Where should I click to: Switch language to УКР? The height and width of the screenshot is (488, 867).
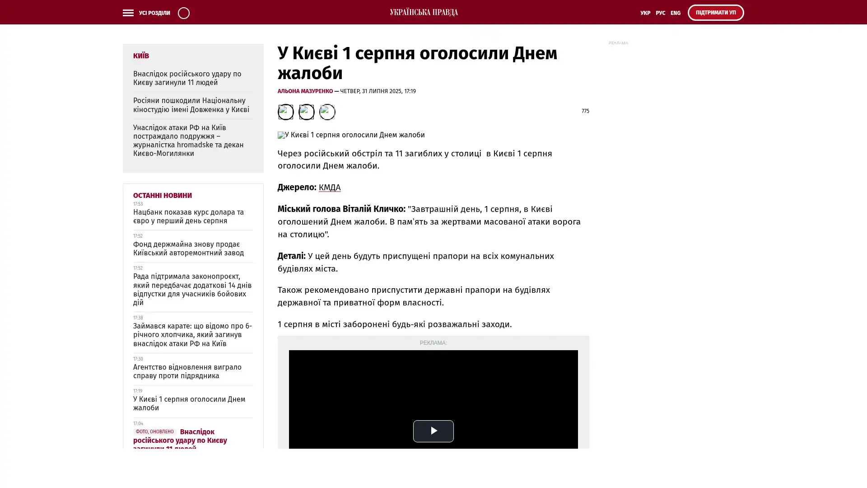click(645, 13)
